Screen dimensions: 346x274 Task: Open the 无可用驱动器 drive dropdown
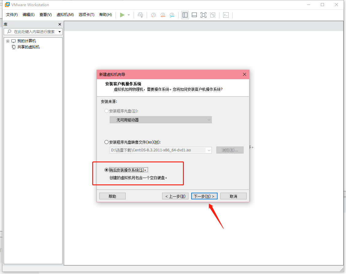[161, 120]
